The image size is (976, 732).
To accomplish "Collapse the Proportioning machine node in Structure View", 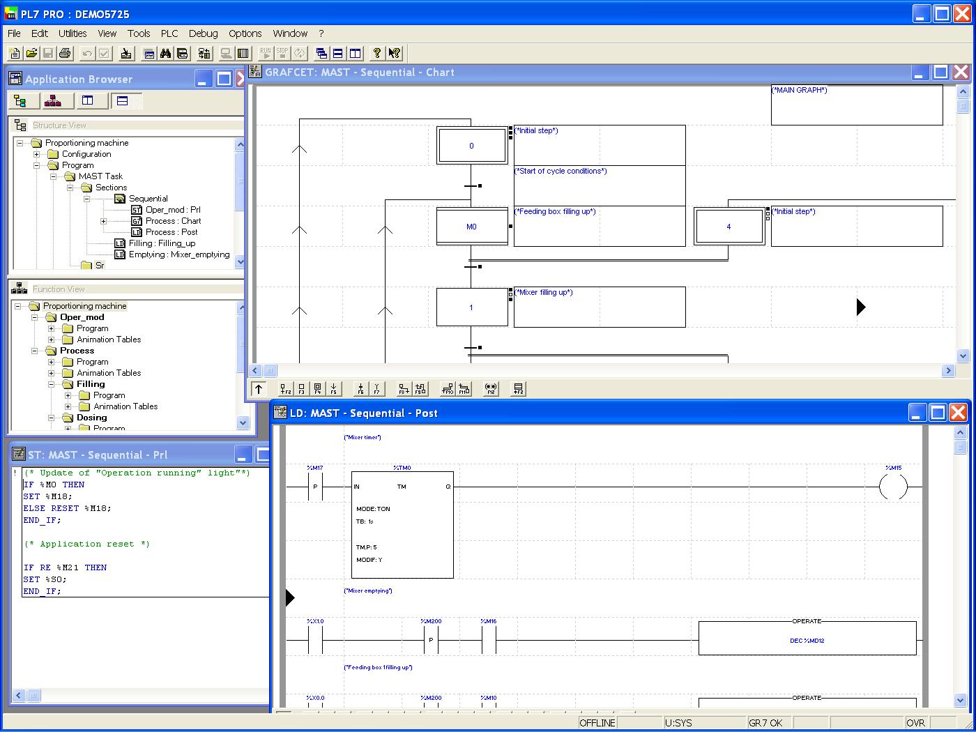I will coord(20,143).
